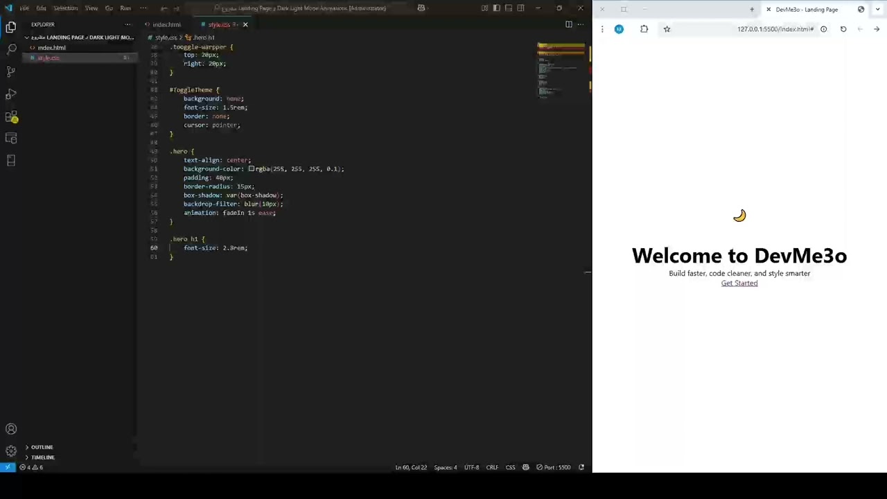This screenshot has width=887, height=499.
Task: Click the .hero h1 breadcrumb item
Action: point(201,37)
